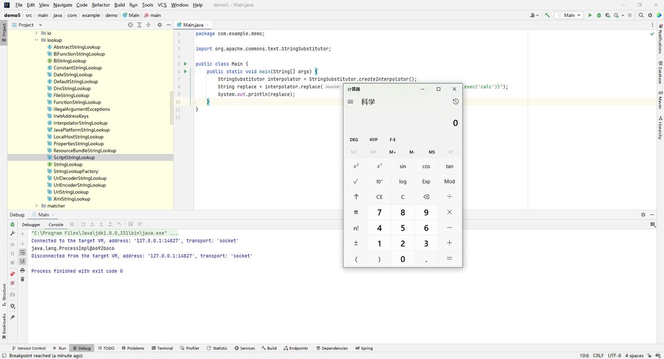Build project with the hammer icon
Viewport: 664px width, 359px height.
click(547, 15)
